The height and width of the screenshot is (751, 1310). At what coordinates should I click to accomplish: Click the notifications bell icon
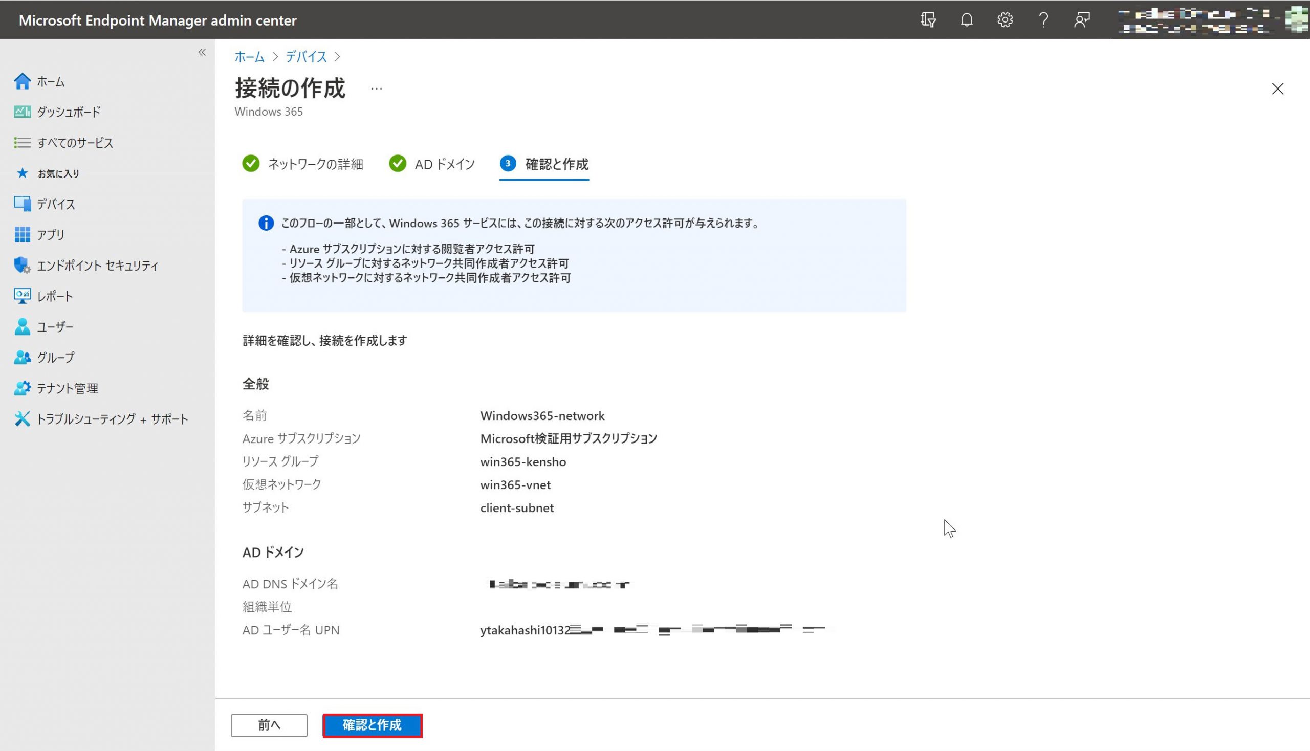tap(966, 20)
